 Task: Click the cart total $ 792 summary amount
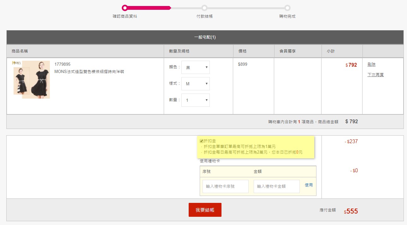click(351, 122)
